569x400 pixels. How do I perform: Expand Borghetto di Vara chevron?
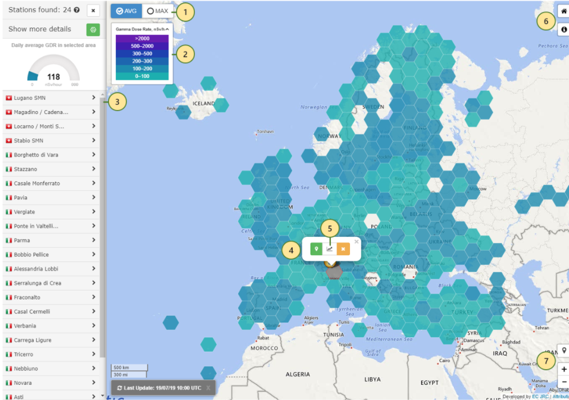[94, 155]
